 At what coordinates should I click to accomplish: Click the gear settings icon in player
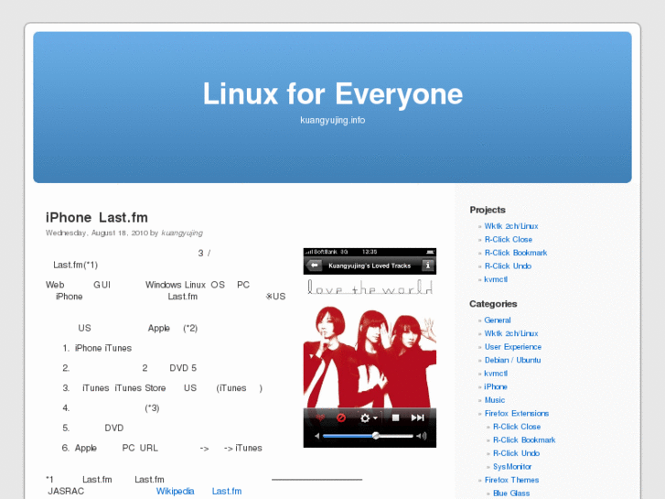click(x=368, y=418)
